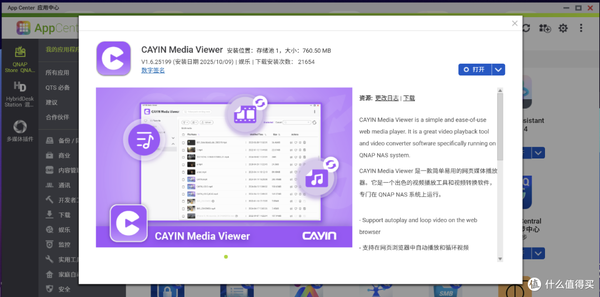
Task: Click the 下载 resource link
Action: point(409,98)
